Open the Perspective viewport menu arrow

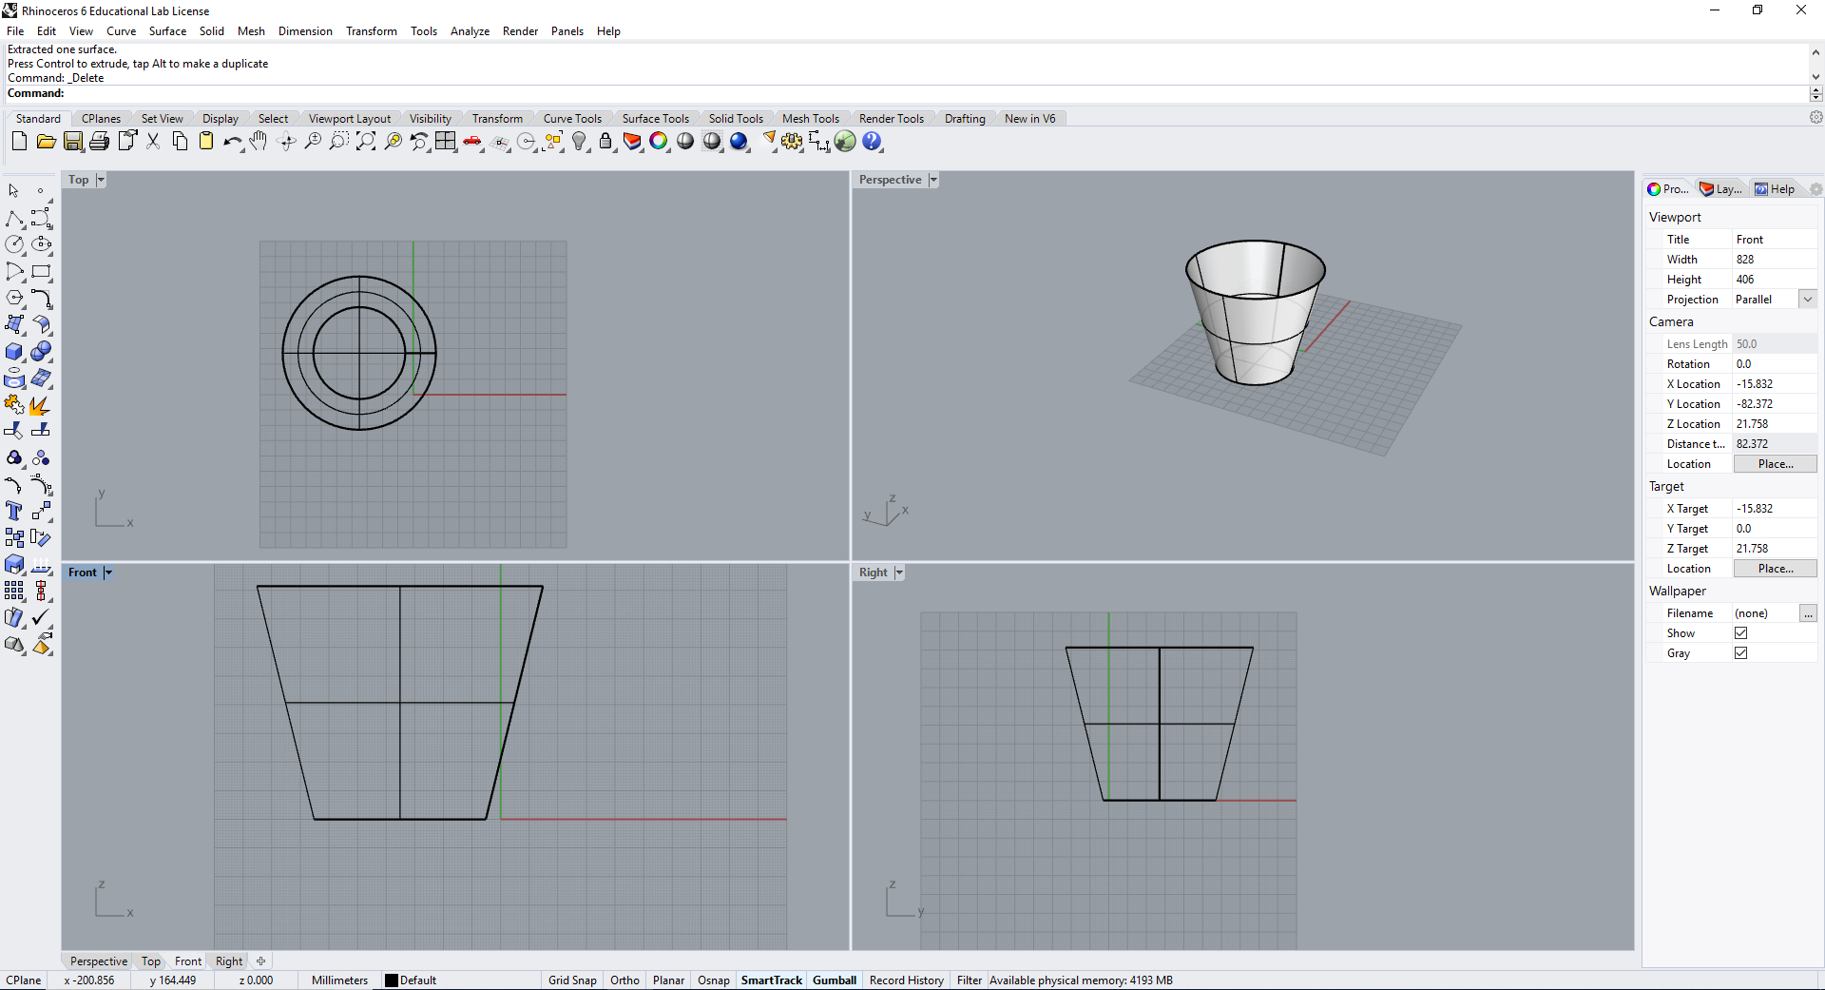click(933, 180)
